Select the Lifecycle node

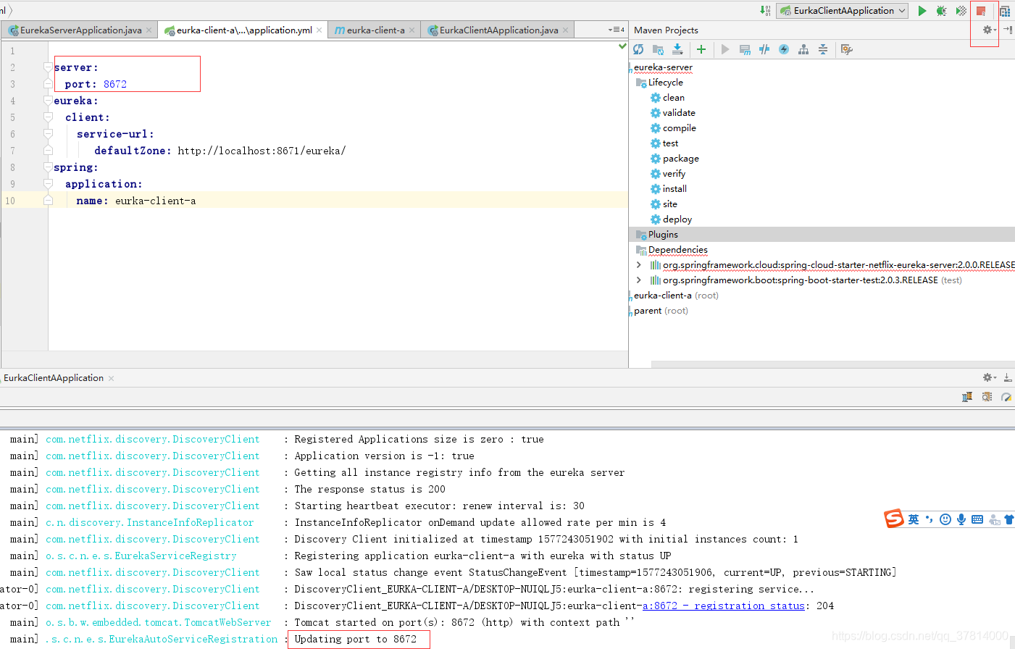[x=665, y=83]
